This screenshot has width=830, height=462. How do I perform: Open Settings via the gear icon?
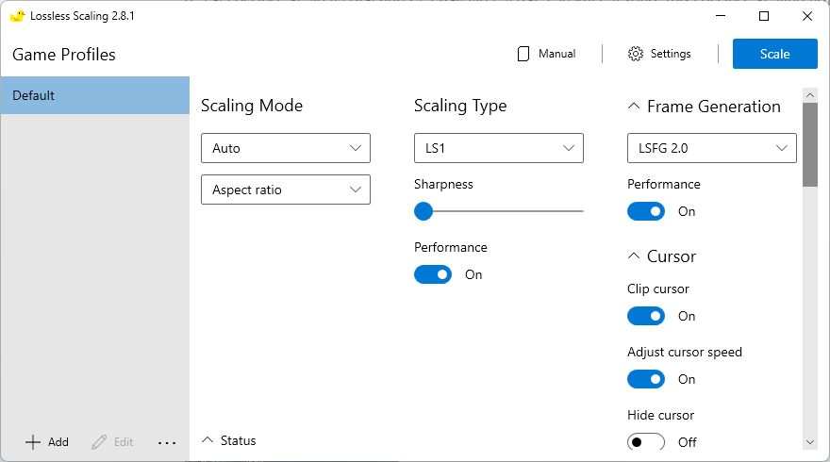click(x=636, y=54)
